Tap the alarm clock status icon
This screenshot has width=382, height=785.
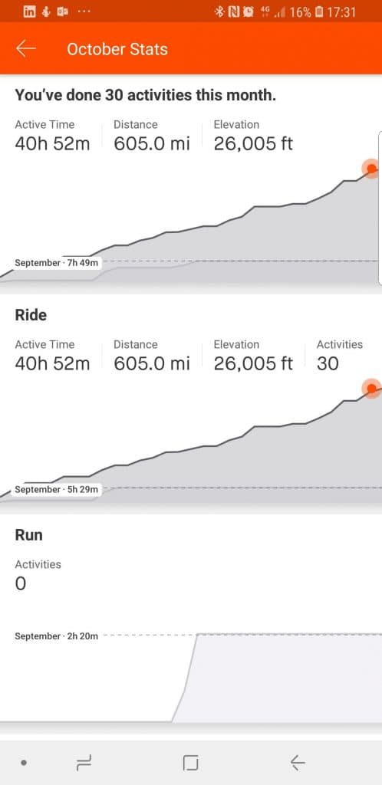click(249, 12)
